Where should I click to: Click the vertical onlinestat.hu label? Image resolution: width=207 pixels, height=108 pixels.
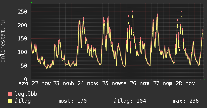point(3,41)
